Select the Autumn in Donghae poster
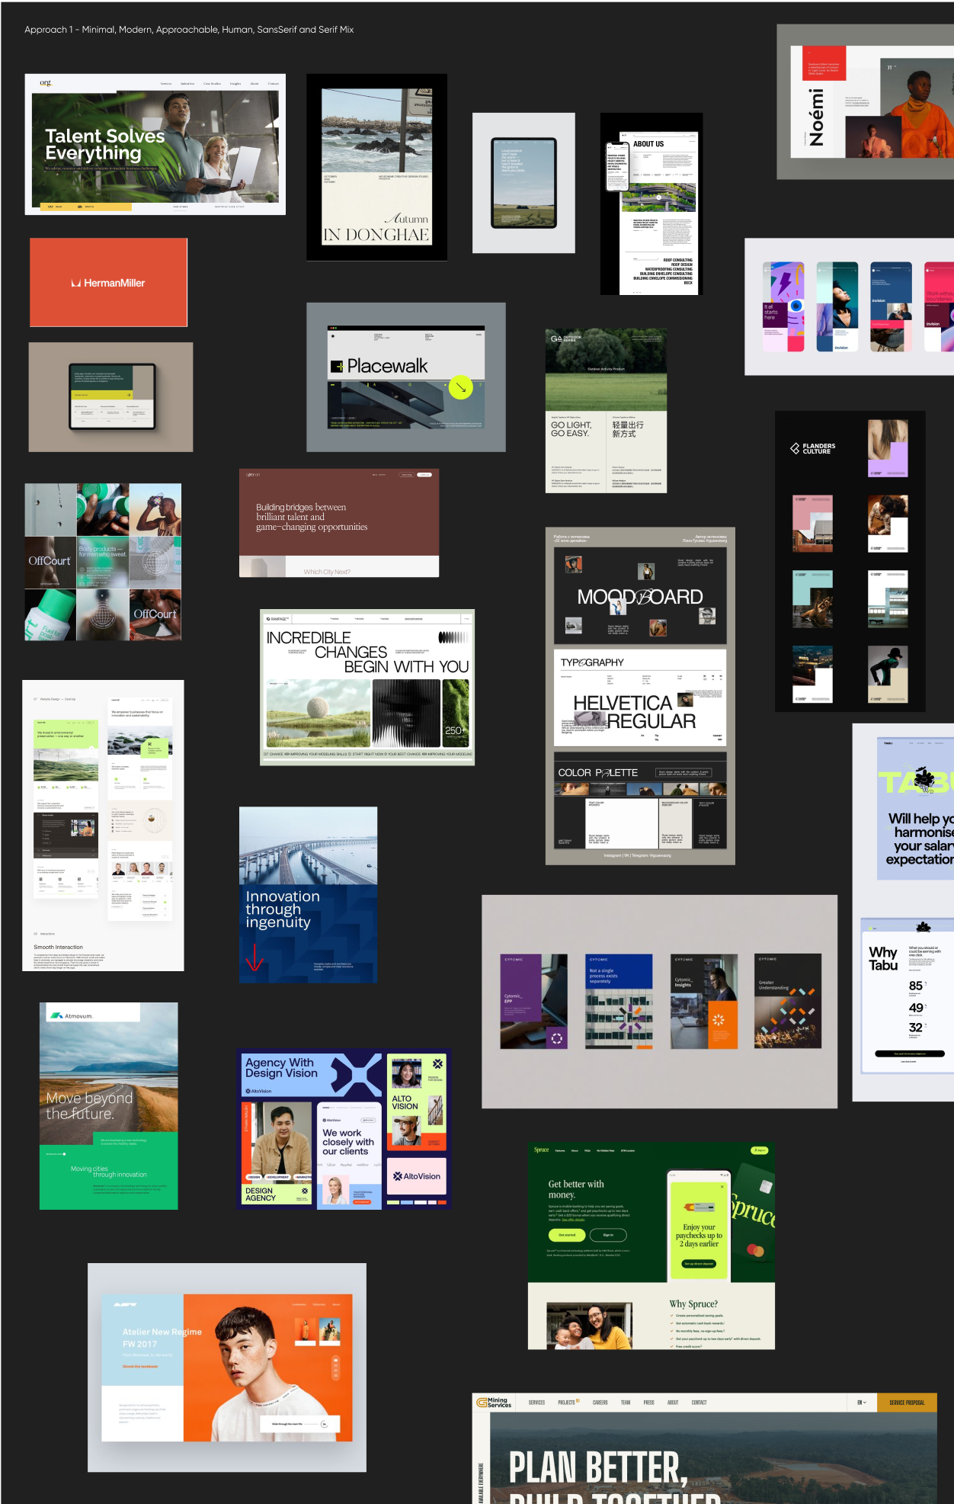The height and width of the screenshot is (1504, 954). pos(377,168)
